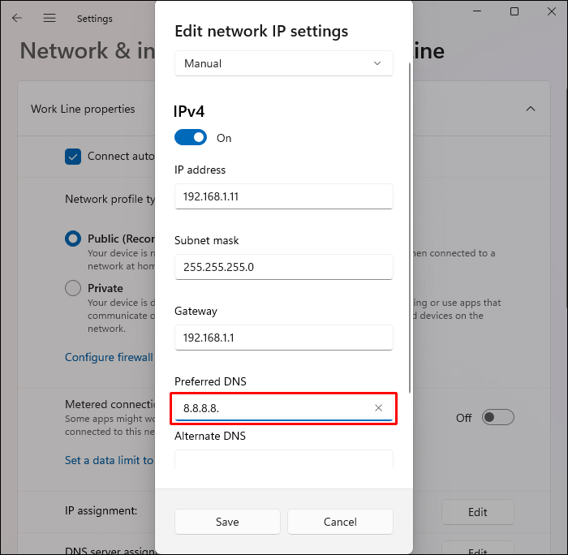Viewport: 568px width, 555px height.
Task: Check the Connect automatically checkbox
Action: click(73, 157)
